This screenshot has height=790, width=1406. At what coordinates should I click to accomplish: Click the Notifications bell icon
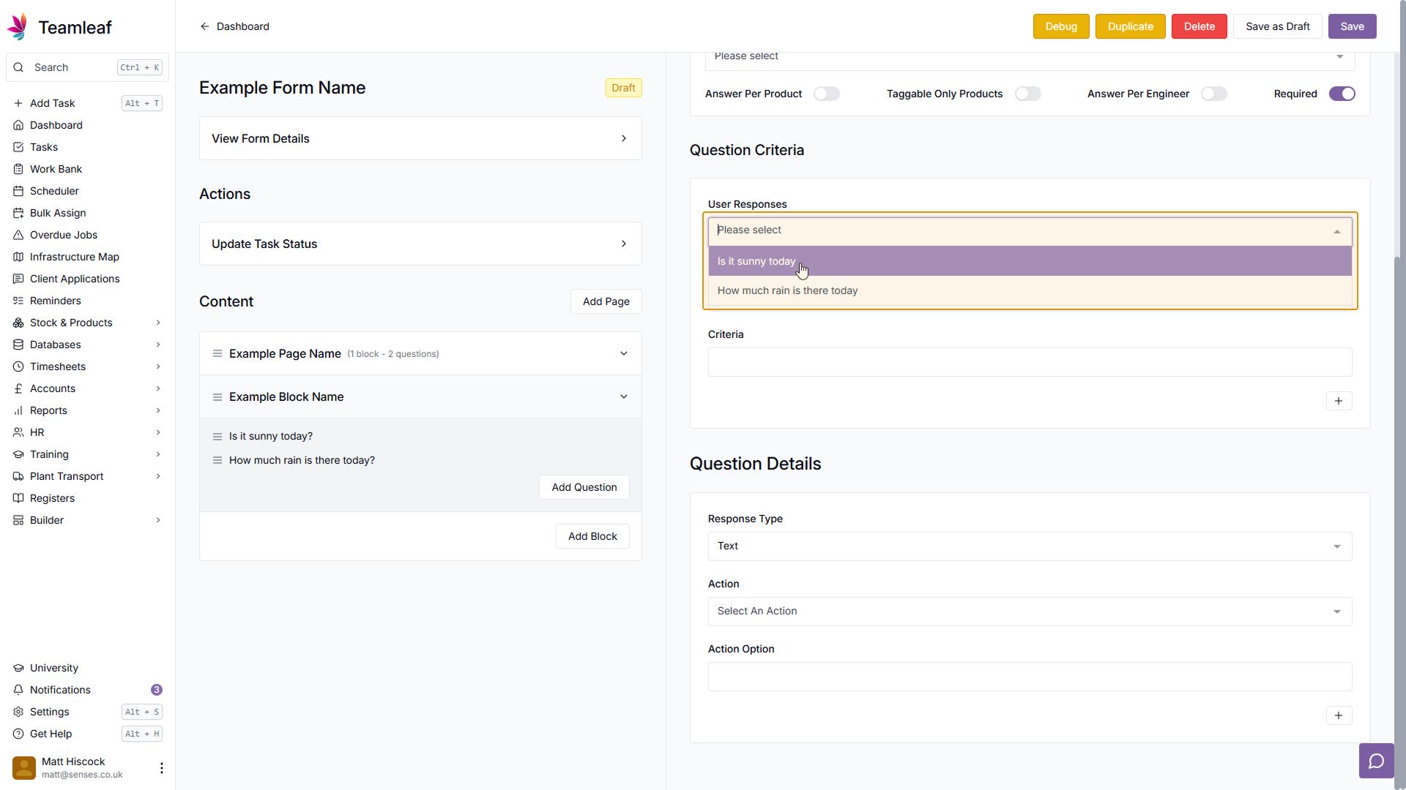coord(18,690)
